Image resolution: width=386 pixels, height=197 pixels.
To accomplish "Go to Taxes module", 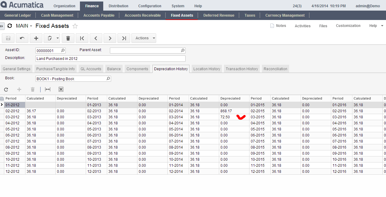I will pos(250,15).
